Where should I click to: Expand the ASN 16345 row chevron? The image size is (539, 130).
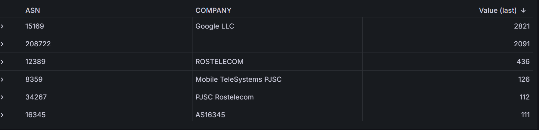point(2,115)
